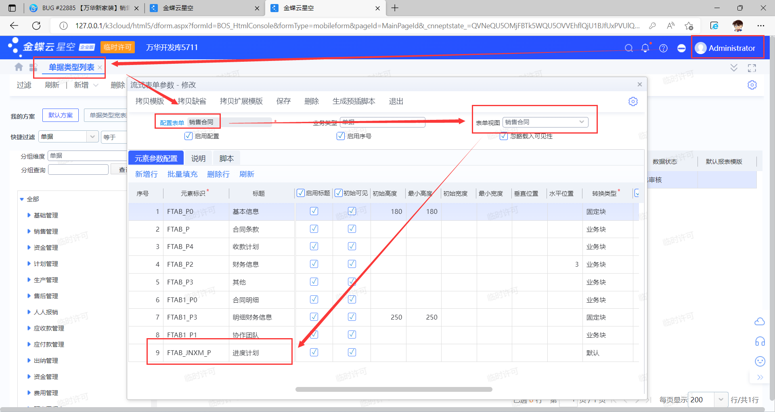Click the home icon in tab bar
This screenshot has width=775, height=412.
tap(19, 67)
